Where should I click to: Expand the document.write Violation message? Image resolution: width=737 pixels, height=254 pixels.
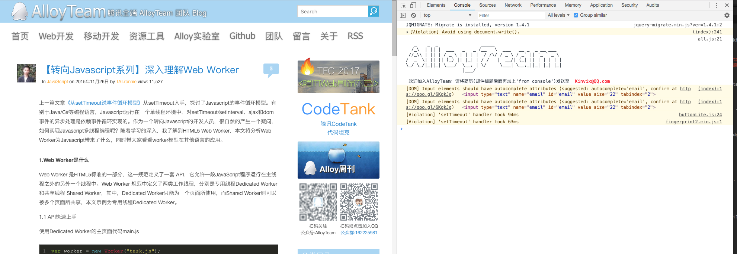tap(407, 32)
